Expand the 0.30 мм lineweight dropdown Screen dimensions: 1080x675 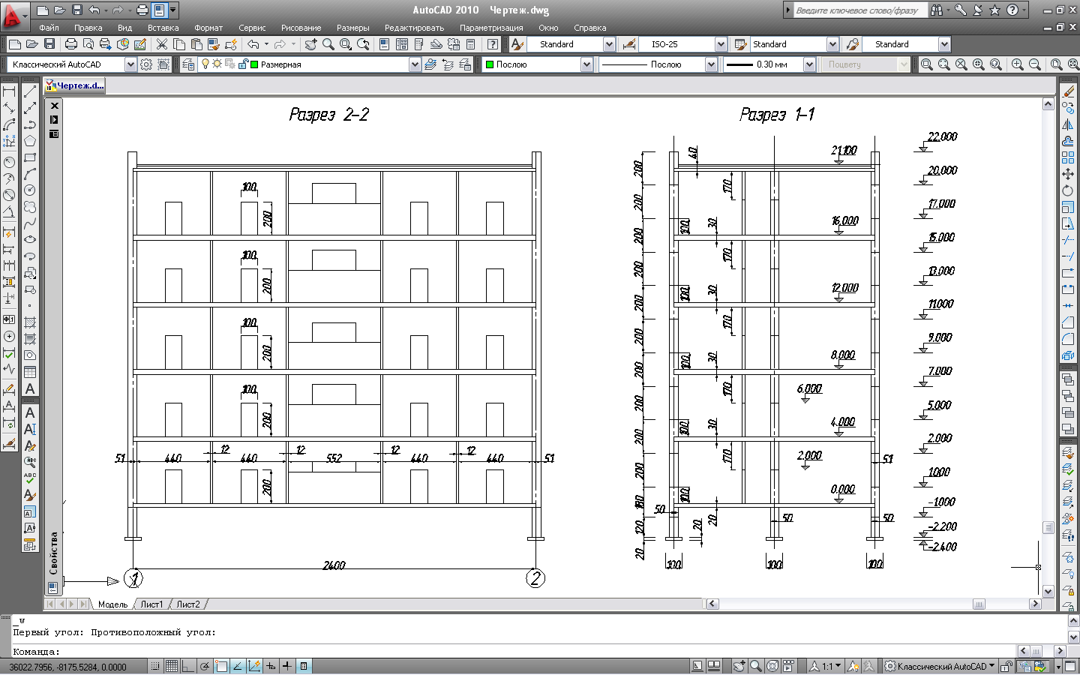pyautogui.click(x=809, y=64)
